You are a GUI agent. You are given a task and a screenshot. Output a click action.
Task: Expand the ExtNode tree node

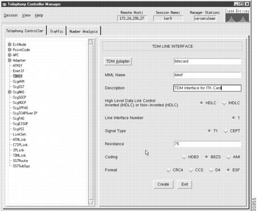pyautogui.click(x=10, y=44)
